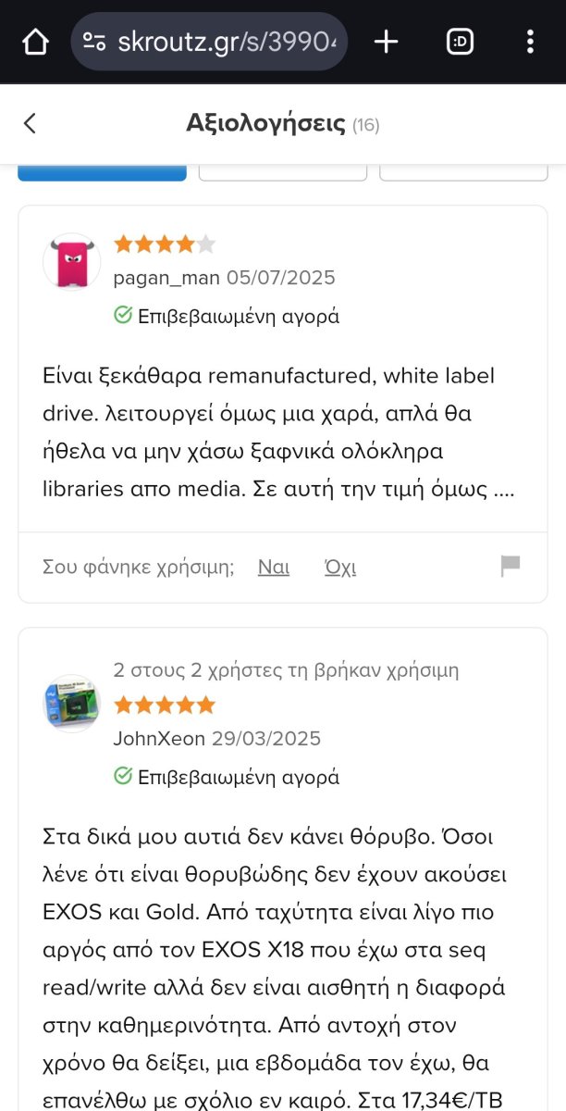Open the browser tab switcher icon
Image resolution: width=566 pixels, height=1111 pixels.
[461, 41]
